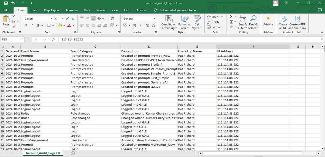325x157 pixels.
Task: Open the Name Box dropdown arrow
Action: point(22,40)
